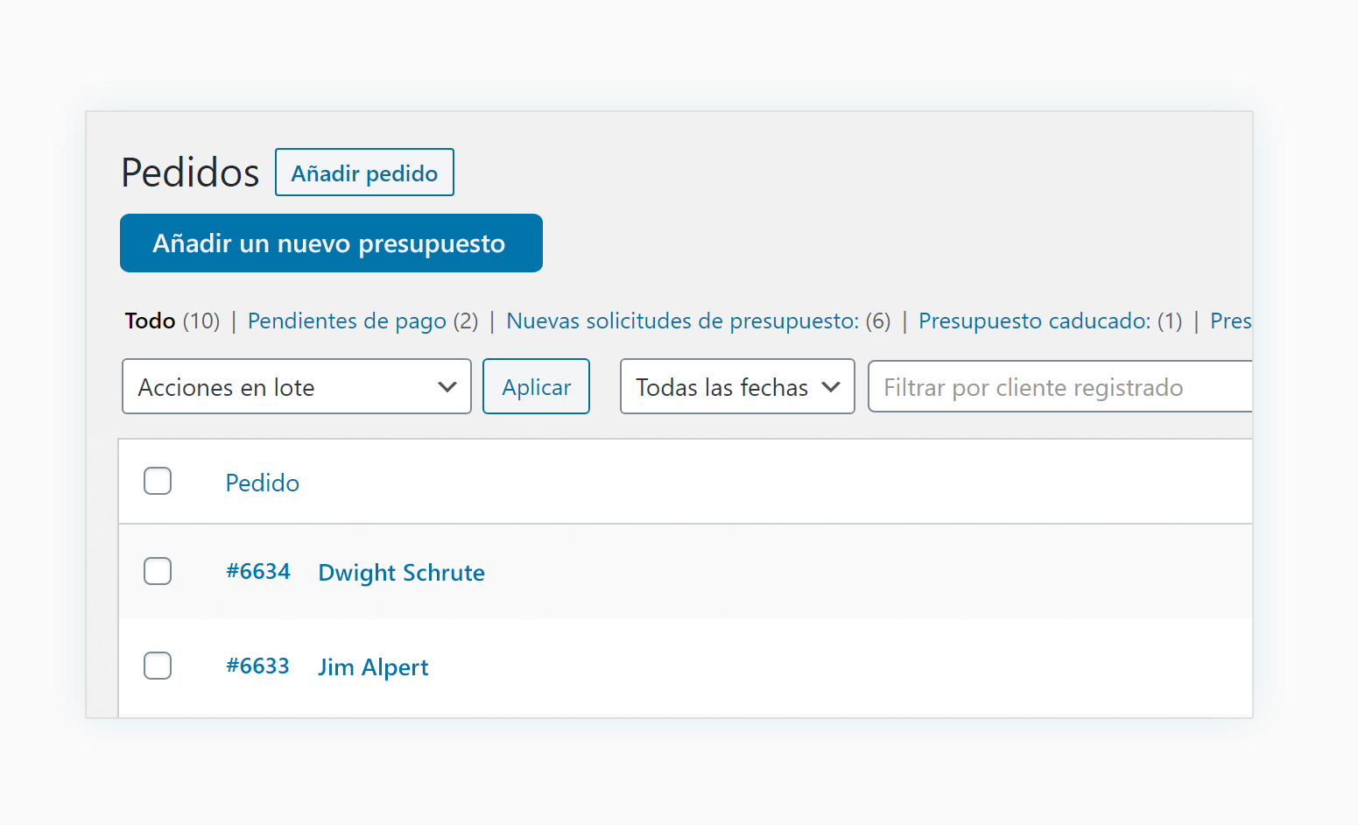Open order number #6634
Image resolution: width=1358 pixels, height=825 pixels.
coord(258,571)
